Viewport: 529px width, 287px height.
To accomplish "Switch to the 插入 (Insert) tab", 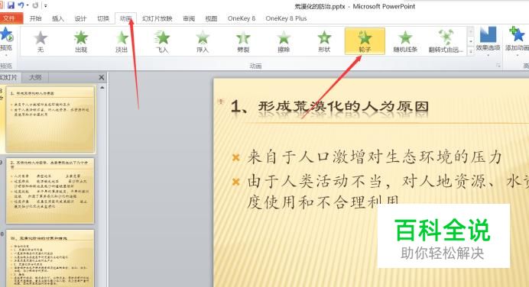I will coord(57,18).
